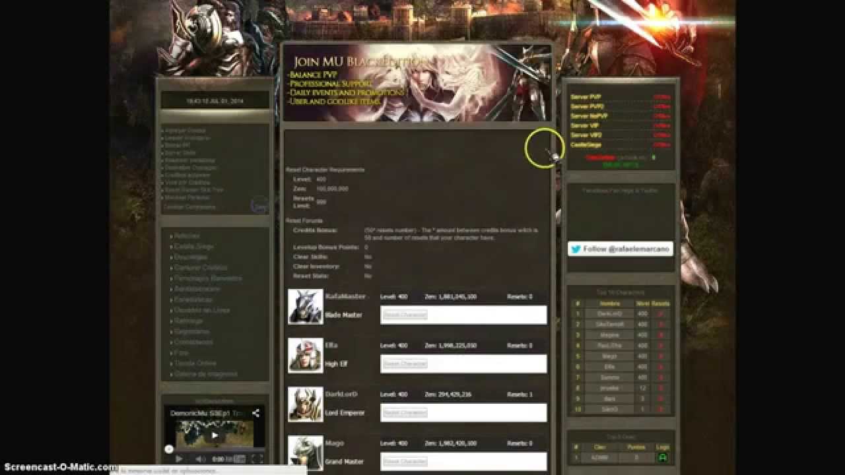Open Castle Siege in the left menu
The width and height of the screenshot is (845, 475).
tap(193, 246)
